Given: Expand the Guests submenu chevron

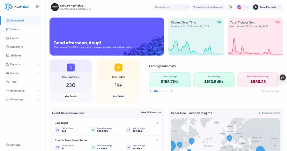Looking at the screenshot, I should (x=38, y=73).
